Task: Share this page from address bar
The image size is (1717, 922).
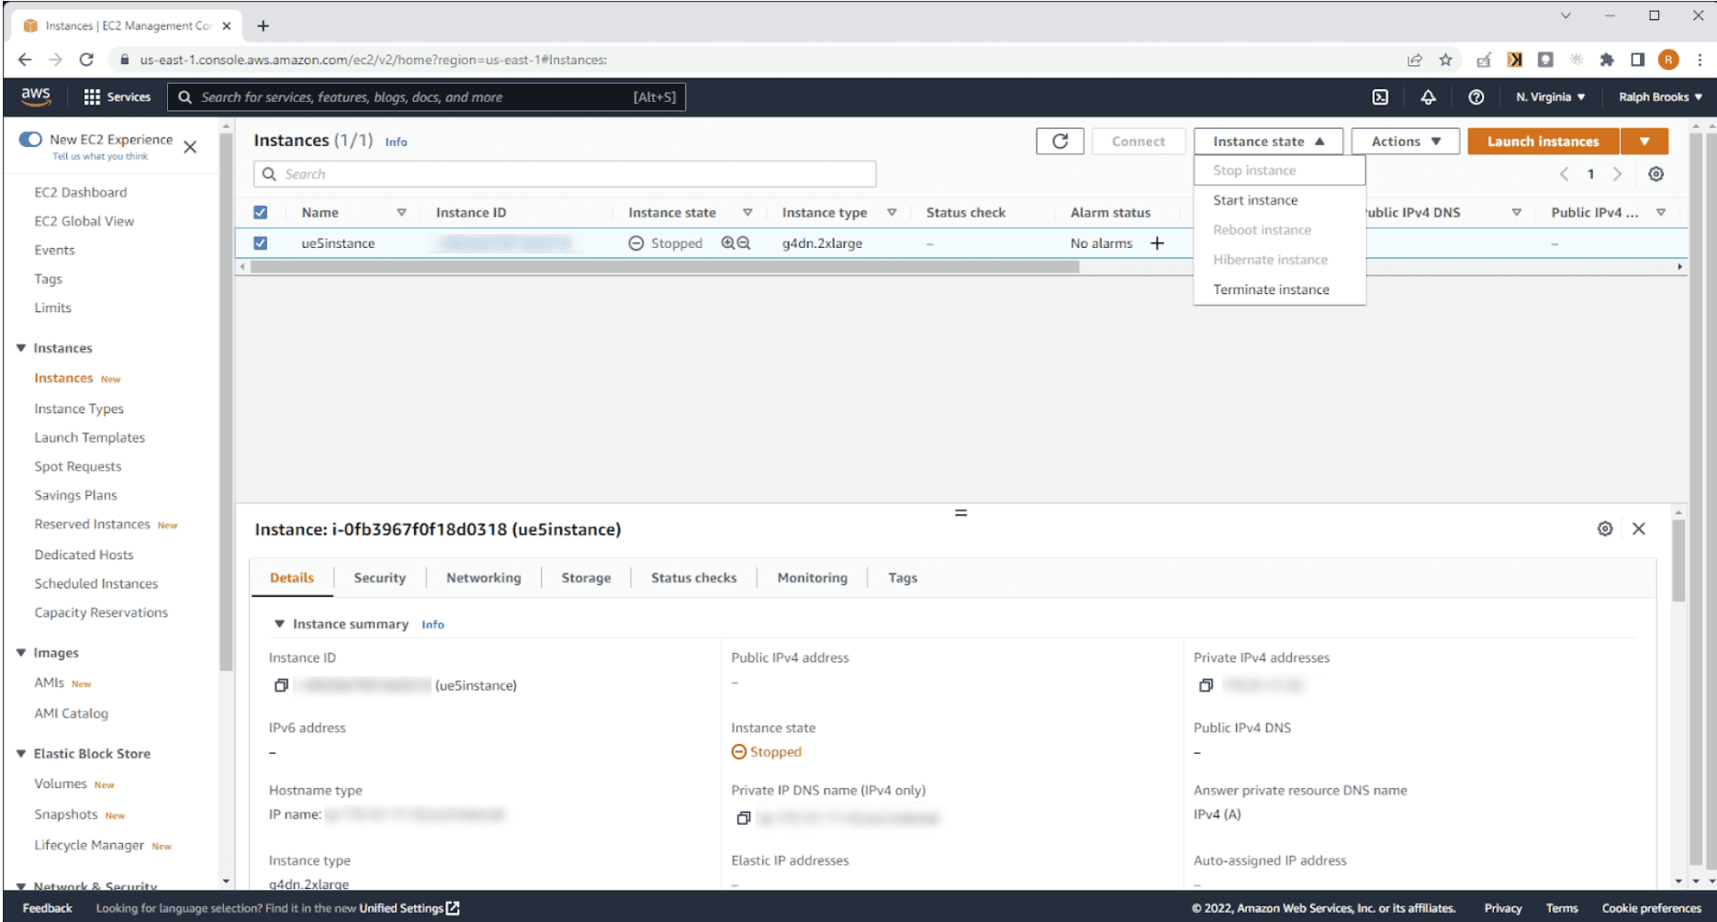Action: [1415, 60]
